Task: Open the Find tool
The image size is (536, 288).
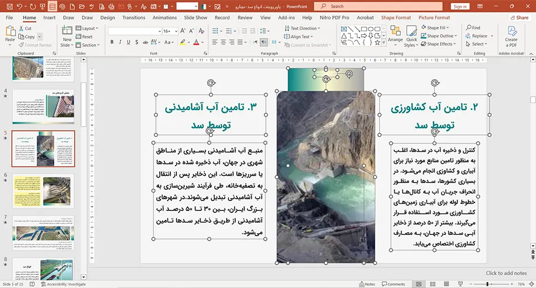Action: click(473, 28)
